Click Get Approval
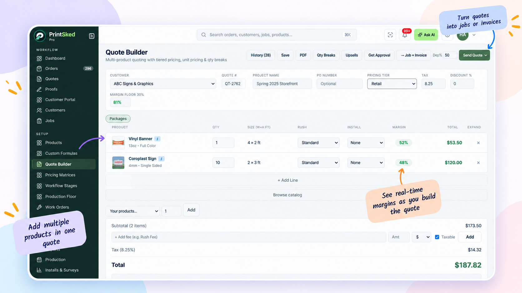The width and height of the screenshot is (522, 293). click(x=379, y=55)
